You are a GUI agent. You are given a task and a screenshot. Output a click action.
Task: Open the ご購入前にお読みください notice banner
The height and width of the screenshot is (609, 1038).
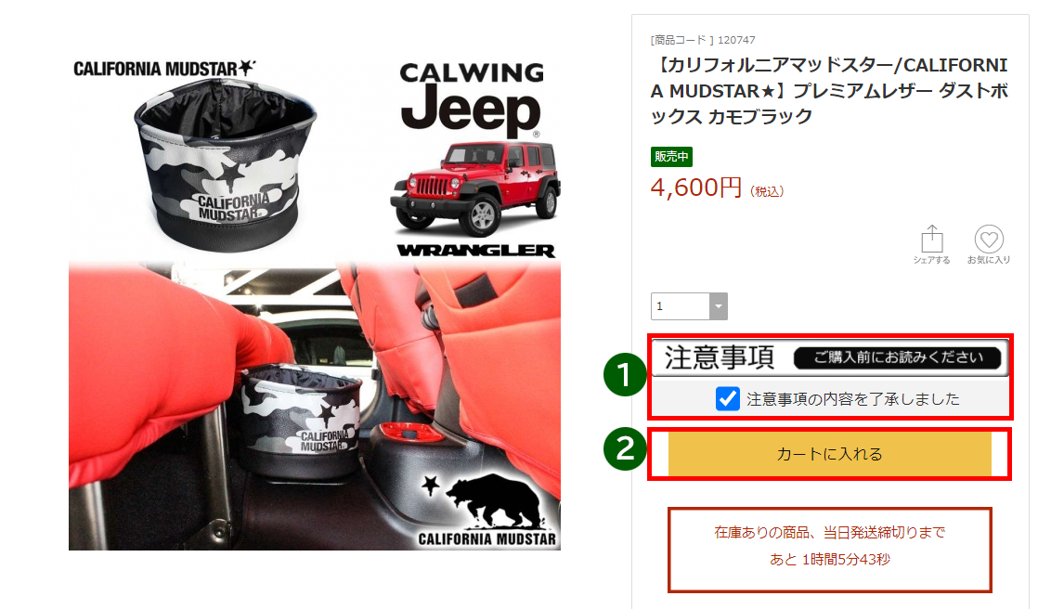coord(899,357)
